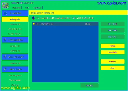The height and width of the screenshot is (91, 128).
Task: Click the Clear button
Action: (x=112, y=68)
